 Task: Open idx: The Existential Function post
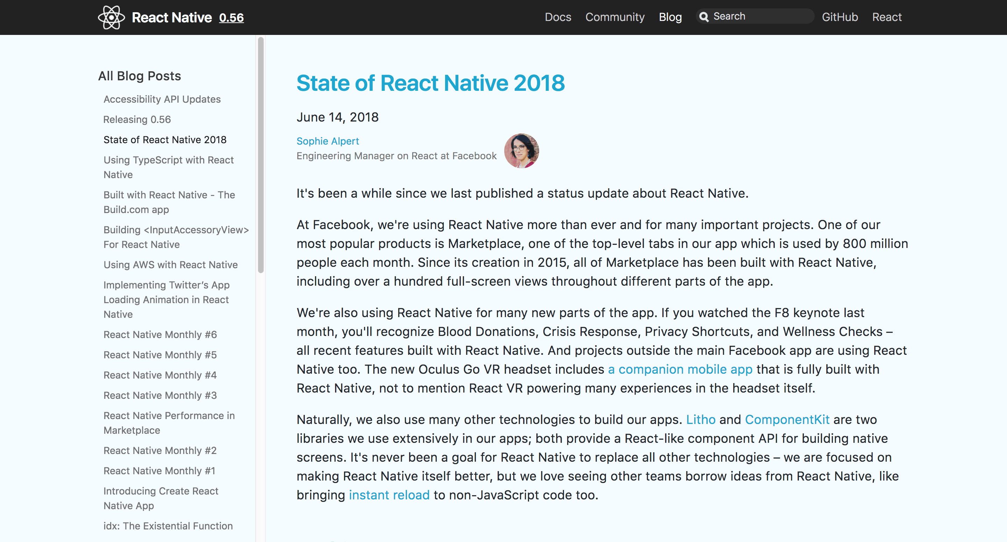point(168,526)
